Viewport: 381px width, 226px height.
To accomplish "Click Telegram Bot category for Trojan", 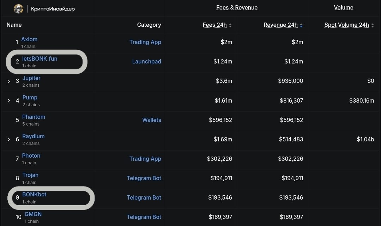I will coord(144,178).
